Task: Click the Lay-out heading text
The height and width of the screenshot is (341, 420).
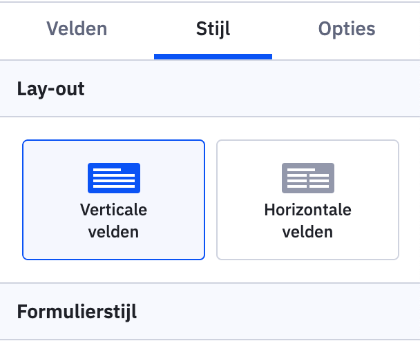Action: (x=51, y=89)
